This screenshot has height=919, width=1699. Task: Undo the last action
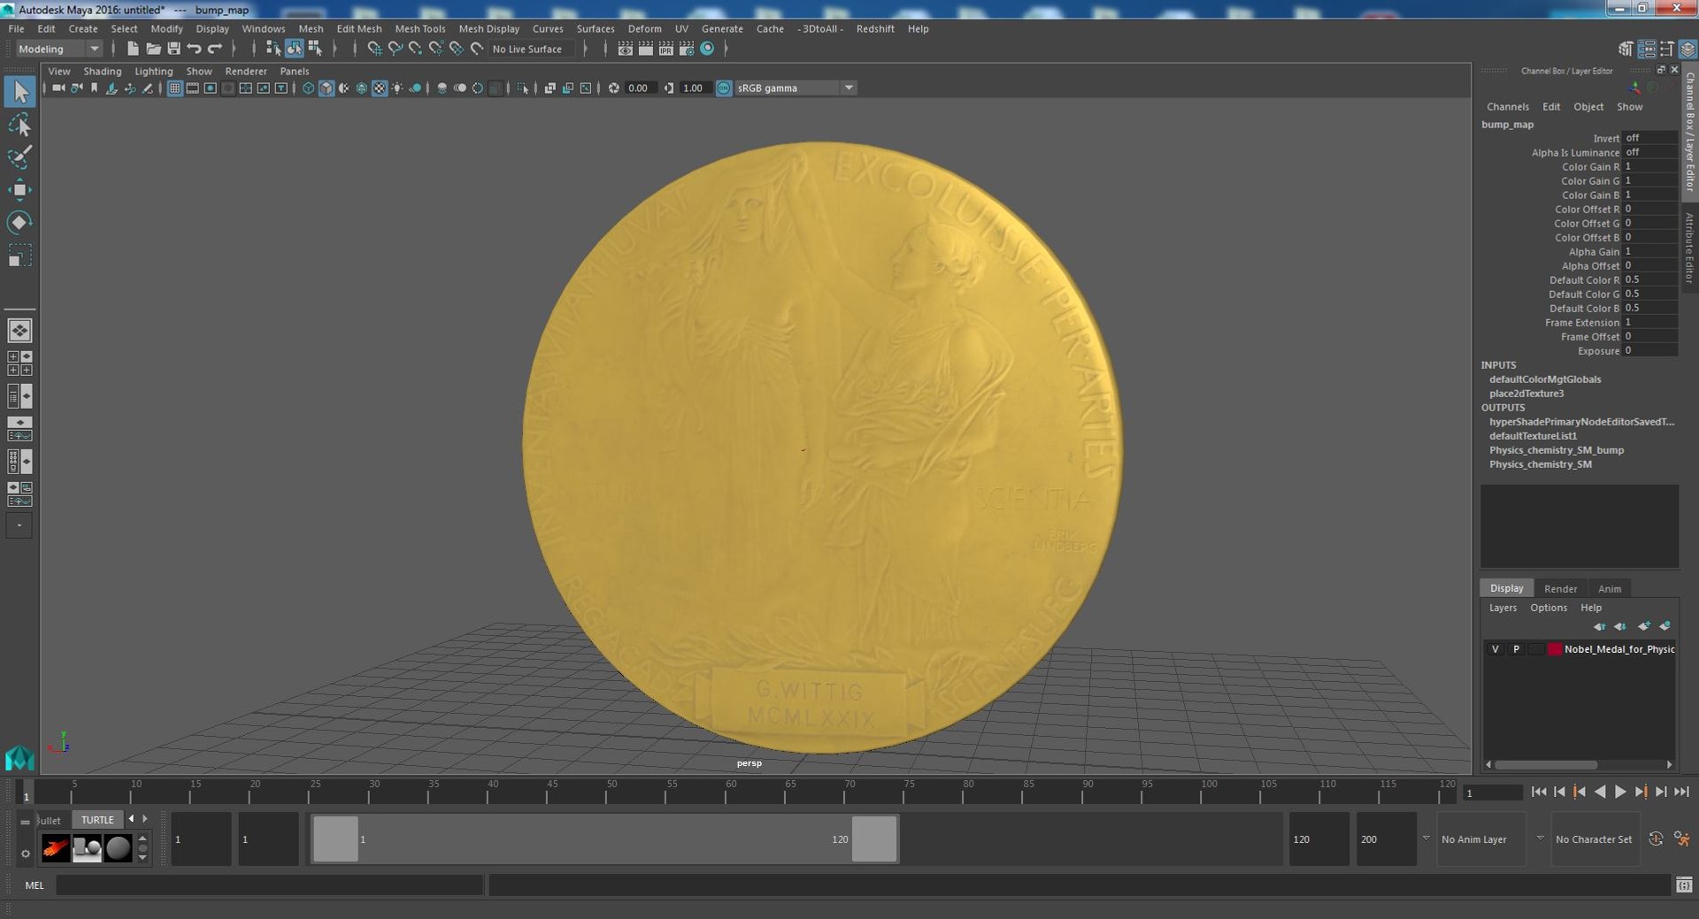[x=194, y=49]
